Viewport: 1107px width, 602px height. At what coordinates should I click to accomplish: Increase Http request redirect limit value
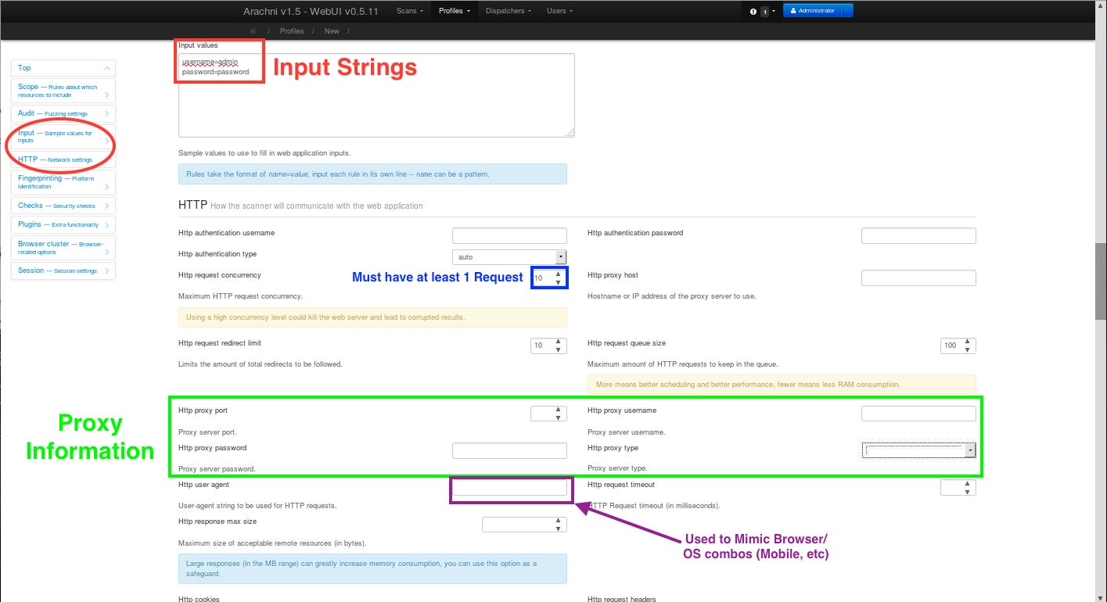pos(558,342)
